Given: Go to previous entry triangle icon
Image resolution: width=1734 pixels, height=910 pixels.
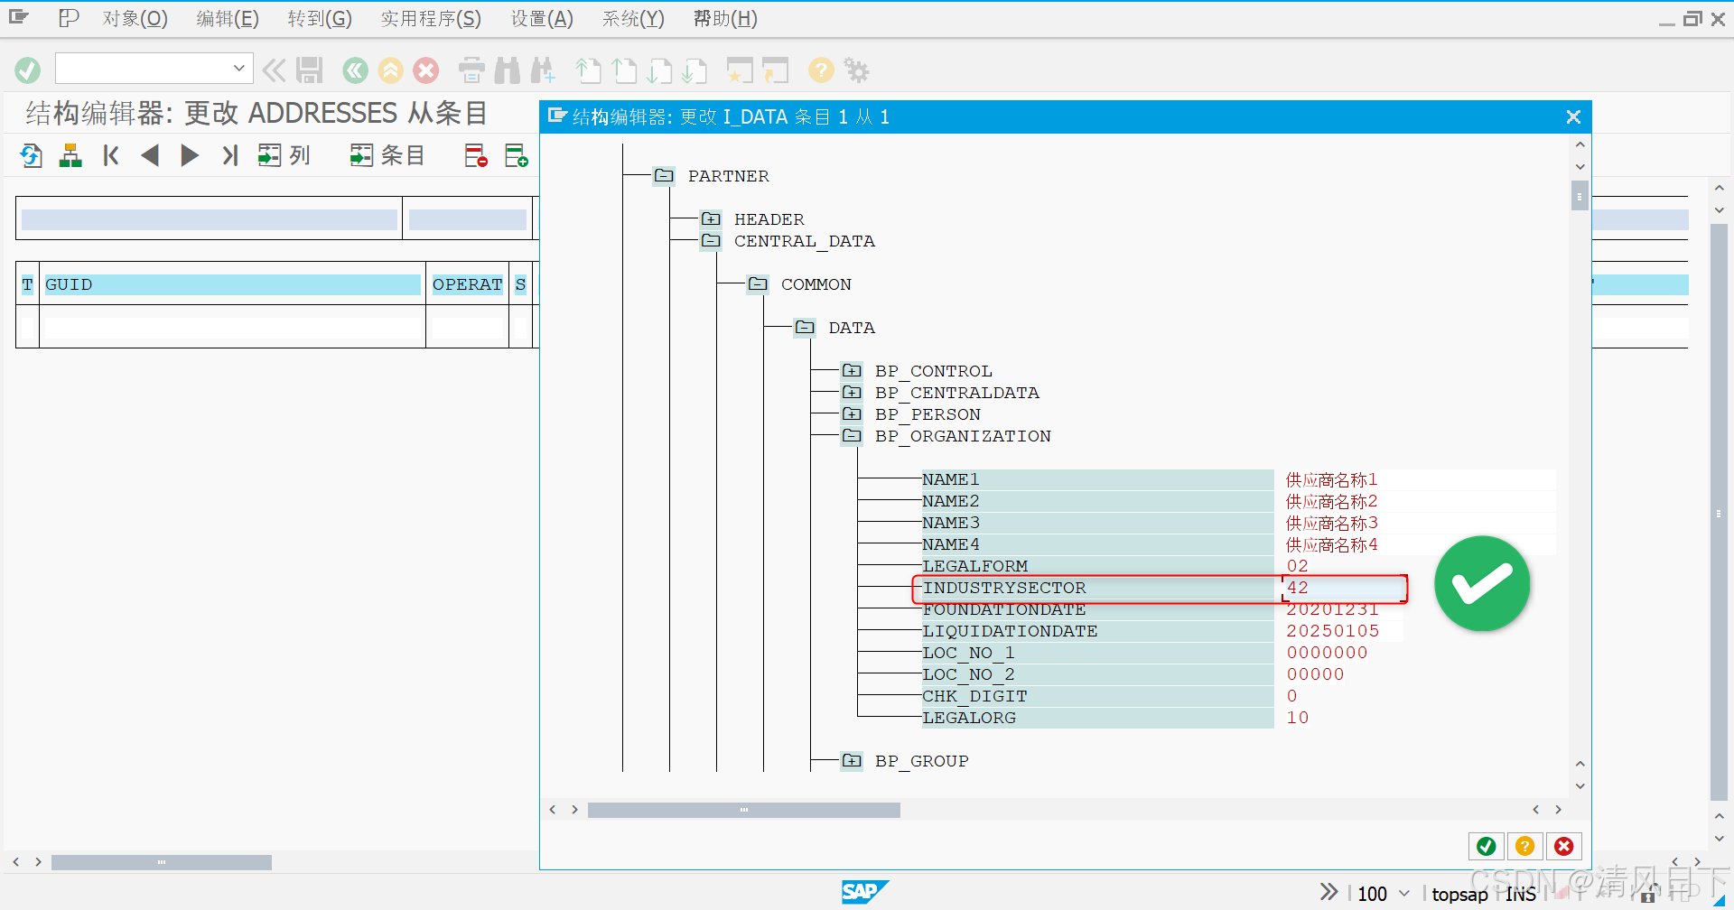Looking at the screenshot, I should (150, 155).
